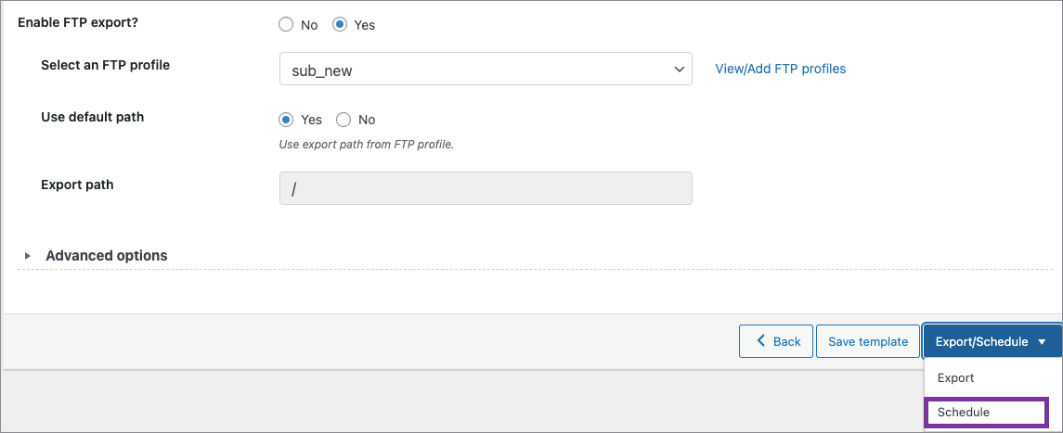
Task: Click the Export/Schedule down arrow icon
Action: [1042, 342]
